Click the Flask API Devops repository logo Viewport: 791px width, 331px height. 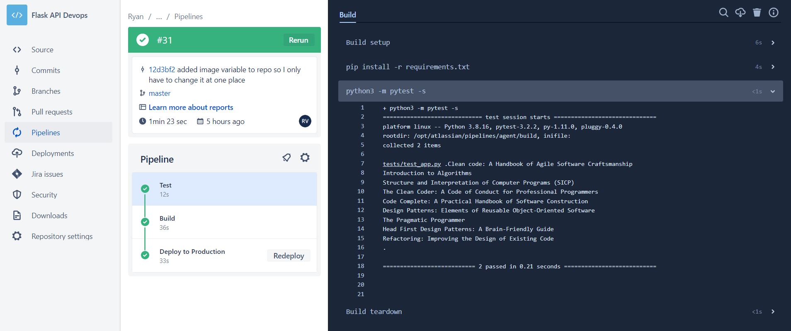[17, 15]
